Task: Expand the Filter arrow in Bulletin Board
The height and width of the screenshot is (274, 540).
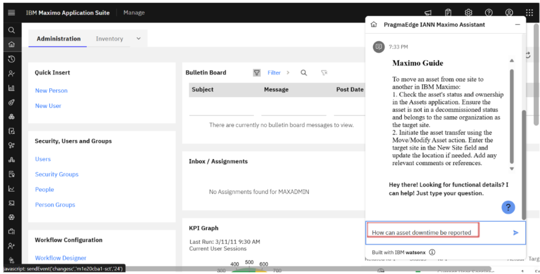Action: coord(288,73)
